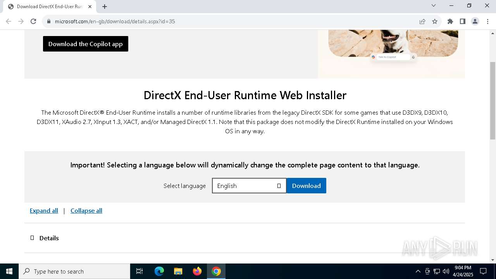
Task: Open the clock showing 9:04 PM
Action: click(x=463, y=271)
